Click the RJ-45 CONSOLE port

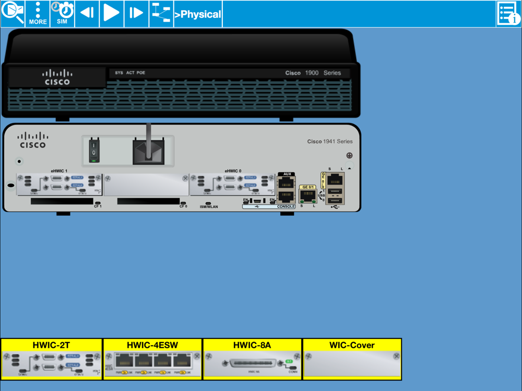point(286,196)
